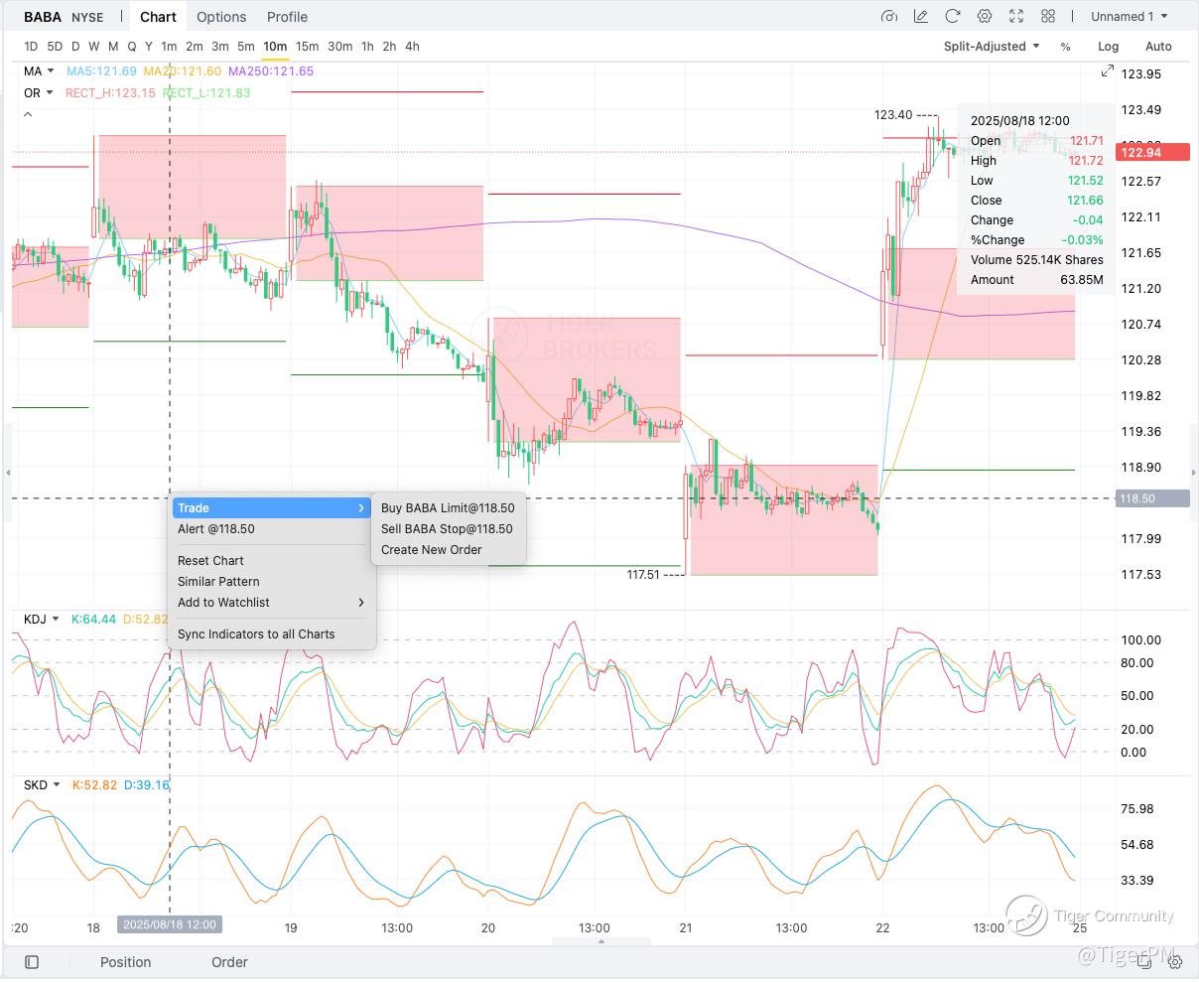Select the Chart tab
1199x982 pixels.
(x=158, y=17)
